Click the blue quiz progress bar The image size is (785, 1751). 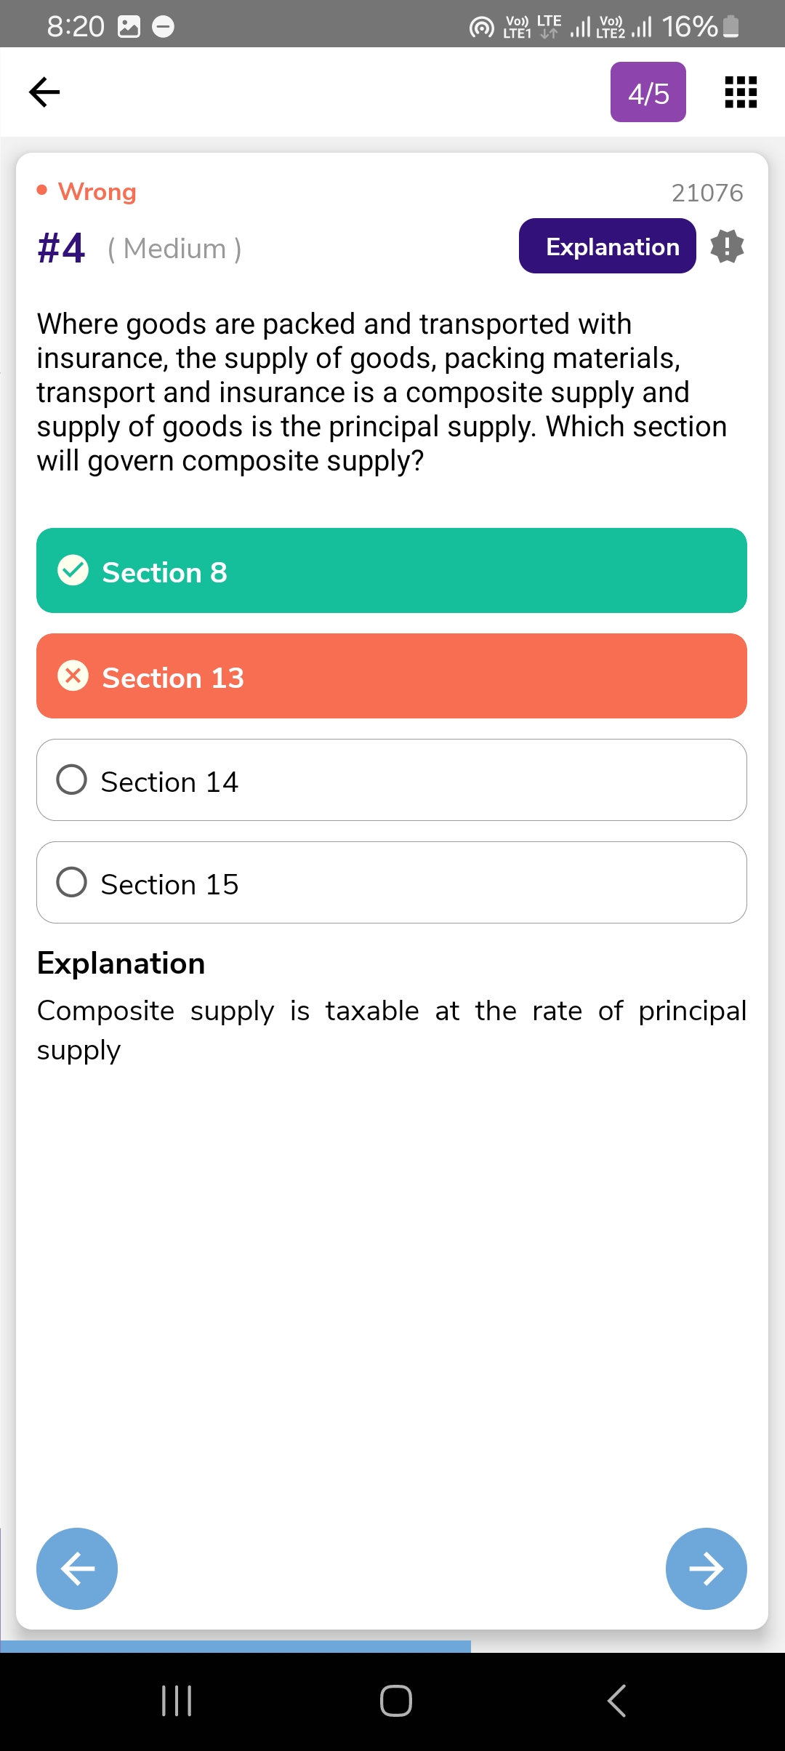pyautogui.click(x=235, y=1646)
